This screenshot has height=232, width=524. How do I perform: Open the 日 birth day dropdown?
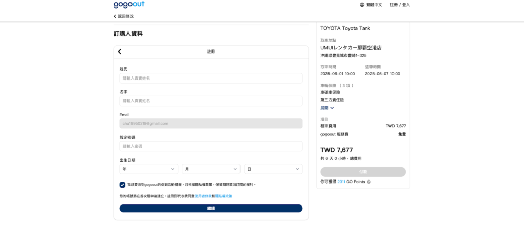pyautogui.click(x=273, y=169)
